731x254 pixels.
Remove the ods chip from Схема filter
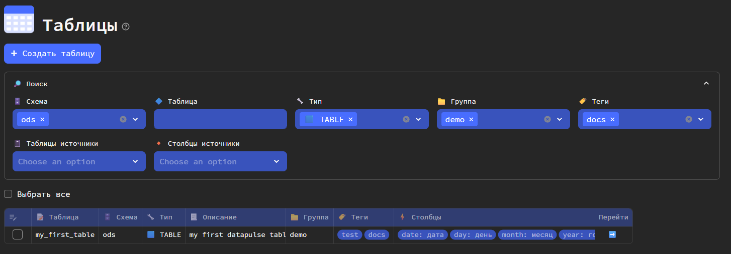(x=42, y=119)
